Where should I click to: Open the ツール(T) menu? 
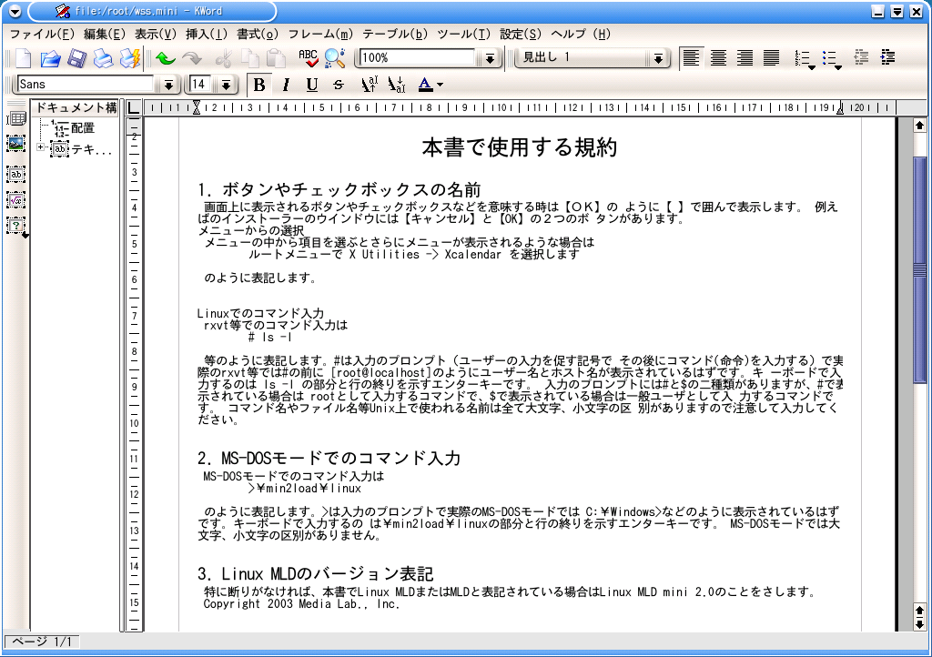tap(463, 34)
